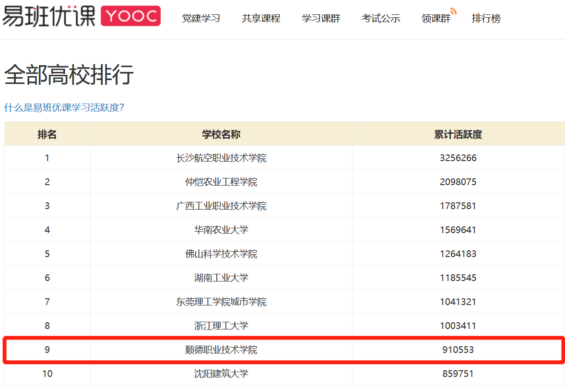Click the 排名 column header
This screenshot has width=565, height=387.
point(47,134)
